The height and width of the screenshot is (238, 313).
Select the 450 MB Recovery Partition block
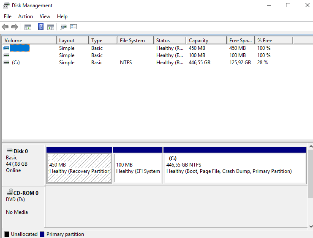[79, 168]
